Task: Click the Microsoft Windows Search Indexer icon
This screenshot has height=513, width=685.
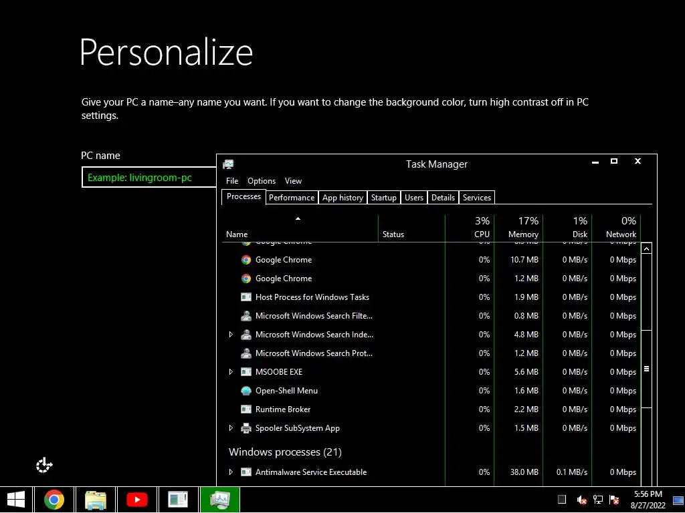Action: click(246, 335)
